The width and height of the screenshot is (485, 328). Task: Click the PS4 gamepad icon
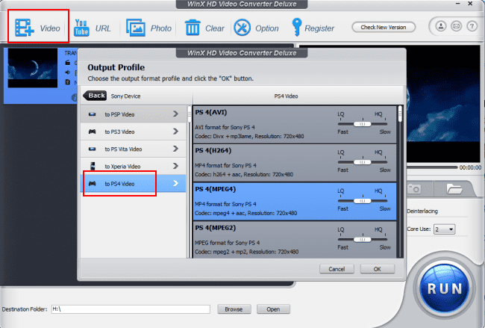pos(93,184)
